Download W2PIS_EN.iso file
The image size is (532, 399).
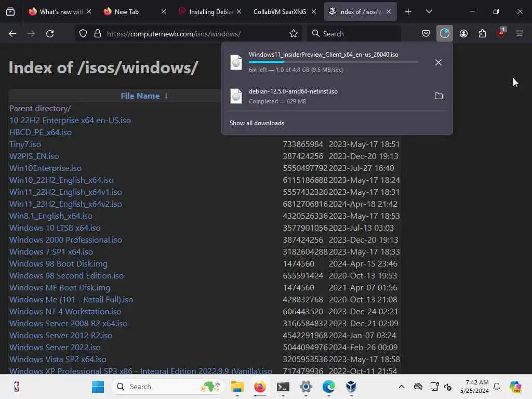click(x=34, y=156)
